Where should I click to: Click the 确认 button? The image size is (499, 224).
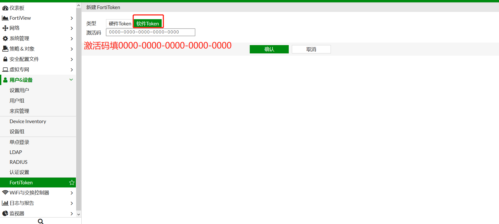pyautogui.click(x=269, y=49)
